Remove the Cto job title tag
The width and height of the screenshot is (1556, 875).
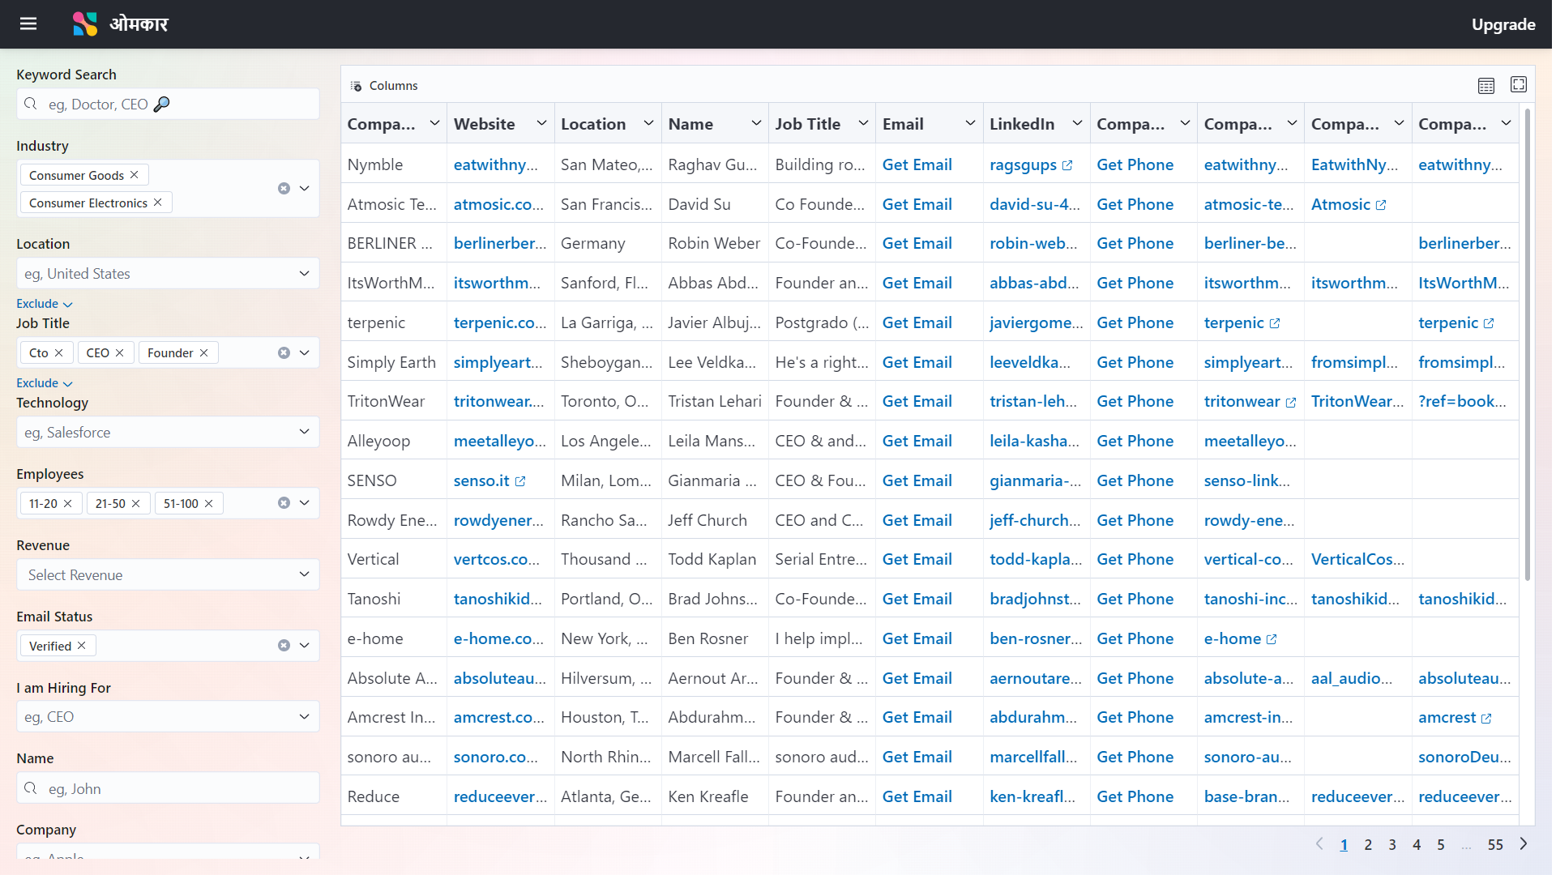59,352
